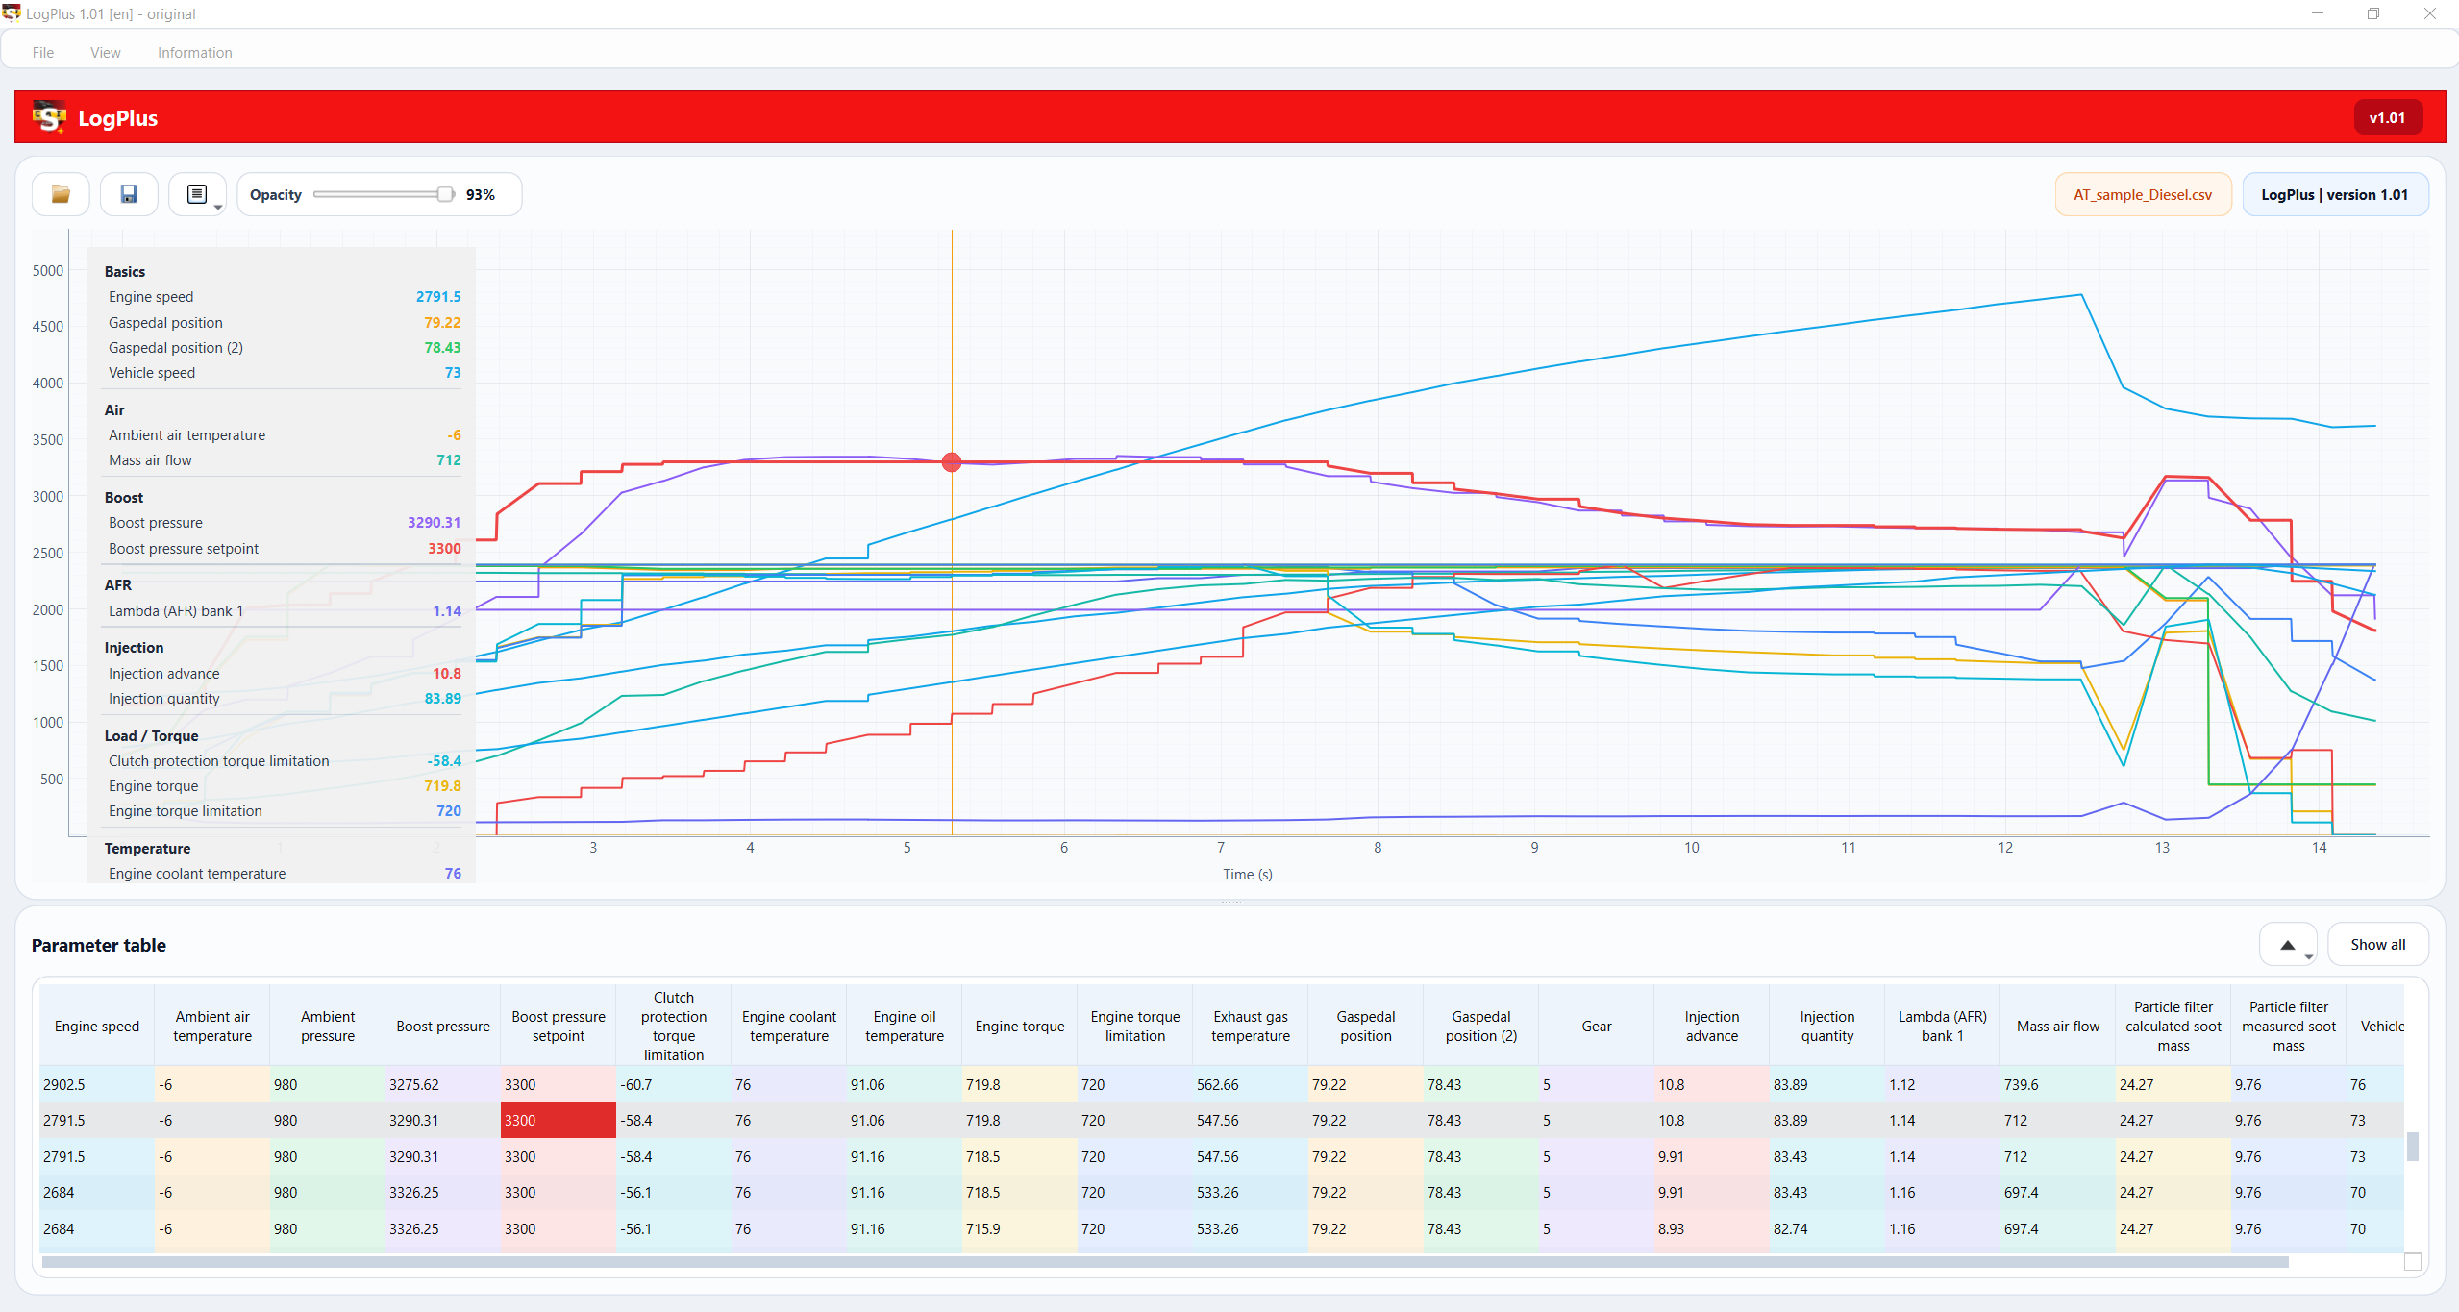The height and width of the screenshot is (1312, 2459).
Task: Click the LogPlus version 1.01 badge
Action: pos(2335,194)
